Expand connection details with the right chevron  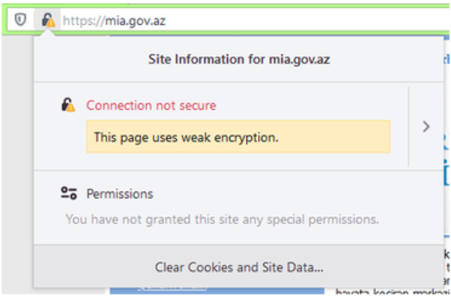(426, 126)
